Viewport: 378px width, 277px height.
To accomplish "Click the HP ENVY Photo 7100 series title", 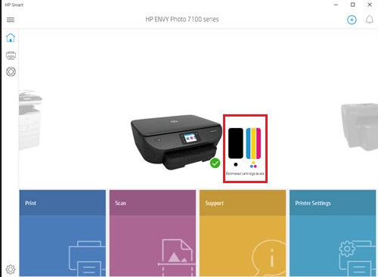I will coord(182,20).
